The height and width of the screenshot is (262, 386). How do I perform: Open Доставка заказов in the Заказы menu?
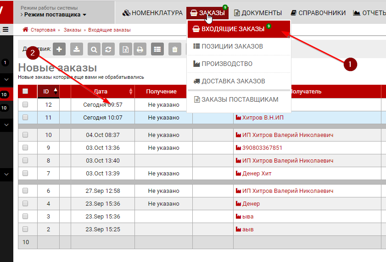(x=233, y=81)
